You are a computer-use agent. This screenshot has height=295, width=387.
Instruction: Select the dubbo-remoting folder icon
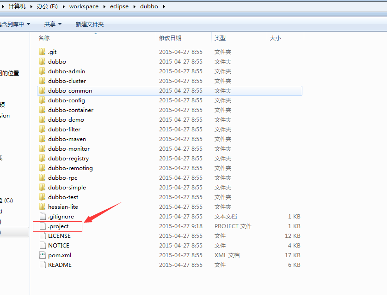[42, 168]
